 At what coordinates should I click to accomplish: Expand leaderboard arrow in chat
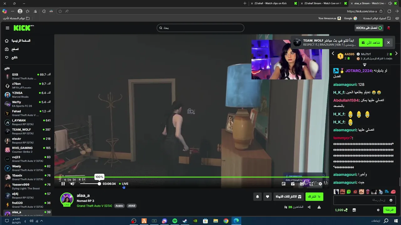(365, 65)
